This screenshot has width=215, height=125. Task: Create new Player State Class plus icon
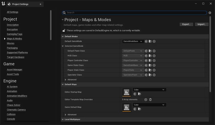[x=154, y=70]
